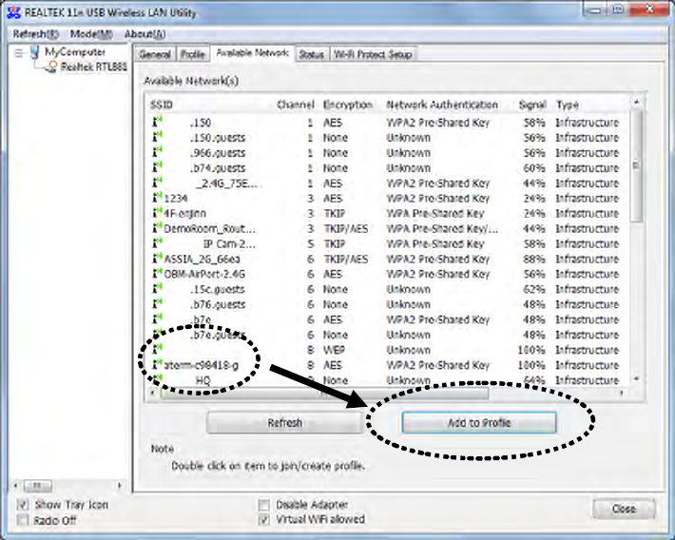Select the DemoRoom_Rout... network entry
This screenshot has width=675, height=540.
tap(386, 228)
